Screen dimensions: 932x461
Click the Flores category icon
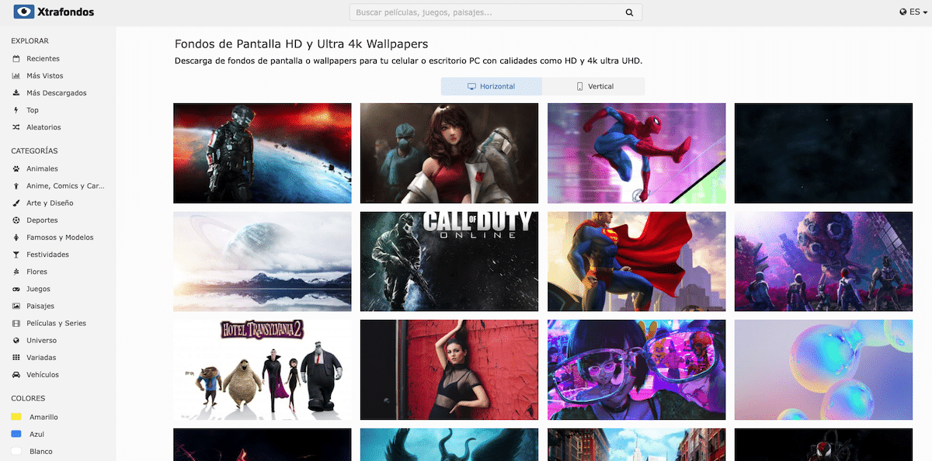(x=16, y=272)
